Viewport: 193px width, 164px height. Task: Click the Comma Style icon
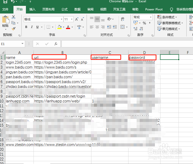tap(150, 23)
